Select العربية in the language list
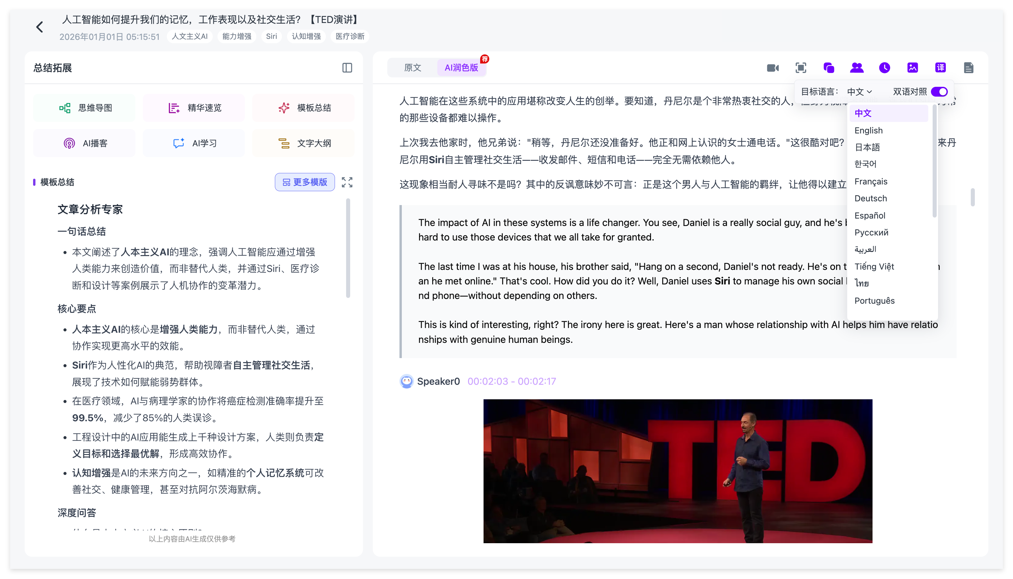This screenshot has height=579, width=1013. coord(889,249)
